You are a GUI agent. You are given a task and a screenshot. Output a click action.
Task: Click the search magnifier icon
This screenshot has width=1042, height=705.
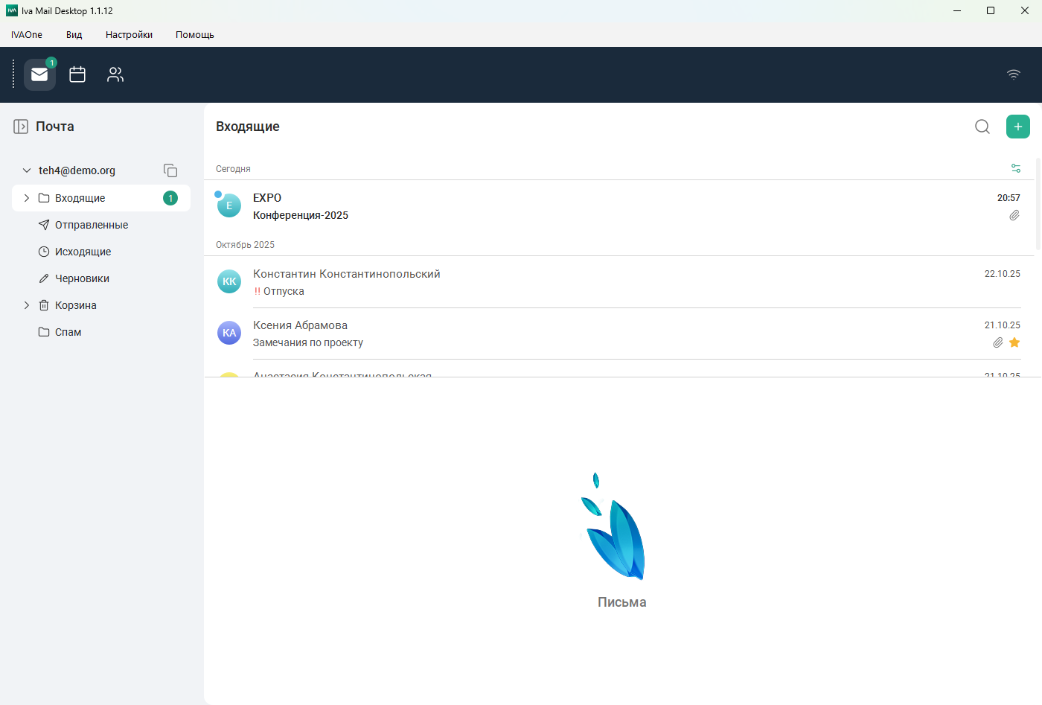[982, 127]
